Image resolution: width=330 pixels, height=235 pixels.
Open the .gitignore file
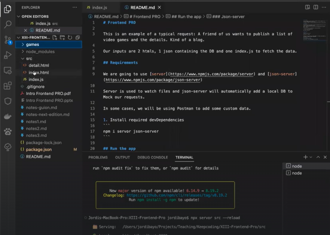(x=49, y=87)
